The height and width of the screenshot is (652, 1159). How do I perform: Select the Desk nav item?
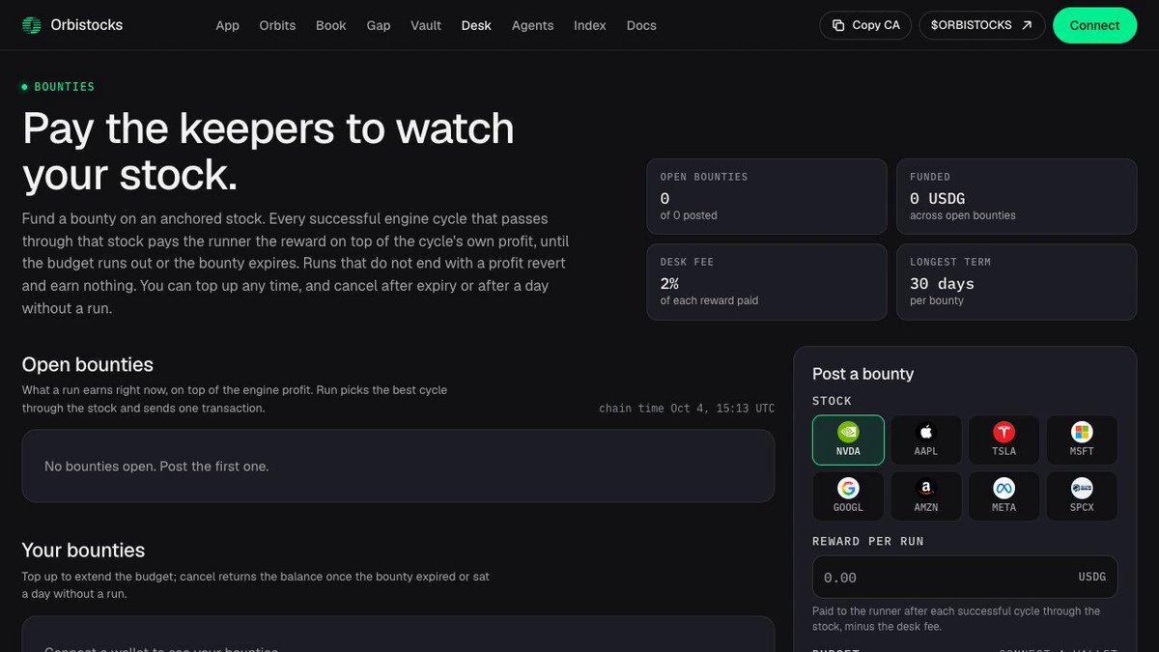click(x=476, y=25)
